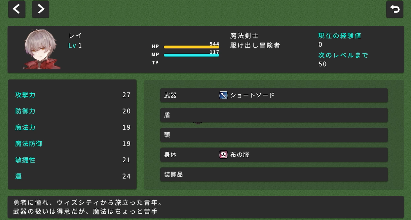Viewport: 411px width, 220px height.
Task: Click the yellow HP gauge bar
Action: [x=191, y=47]
